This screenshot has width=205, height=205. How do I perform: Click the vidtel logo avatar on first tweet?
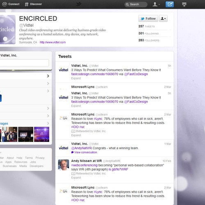64,70
